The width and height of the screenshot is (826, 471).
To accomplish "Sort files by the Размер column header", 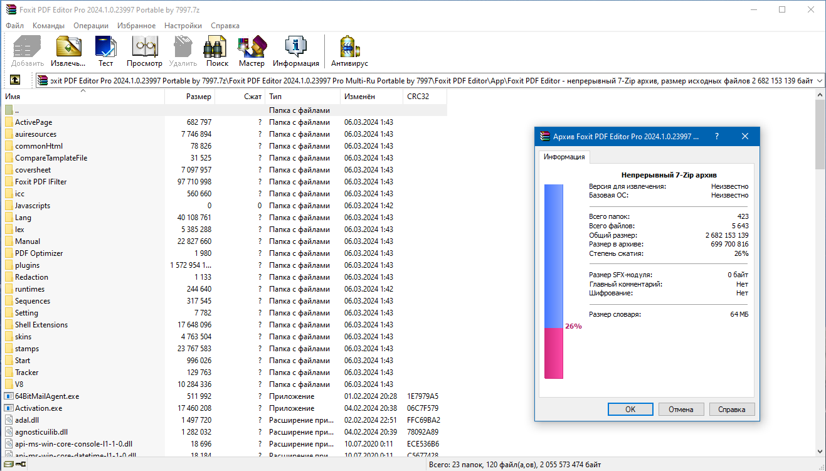I will click(x=189, y=97).
